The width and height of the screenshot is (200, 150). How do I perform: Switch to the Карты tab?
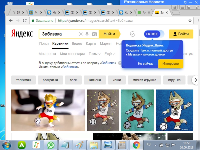pos(91,43)
